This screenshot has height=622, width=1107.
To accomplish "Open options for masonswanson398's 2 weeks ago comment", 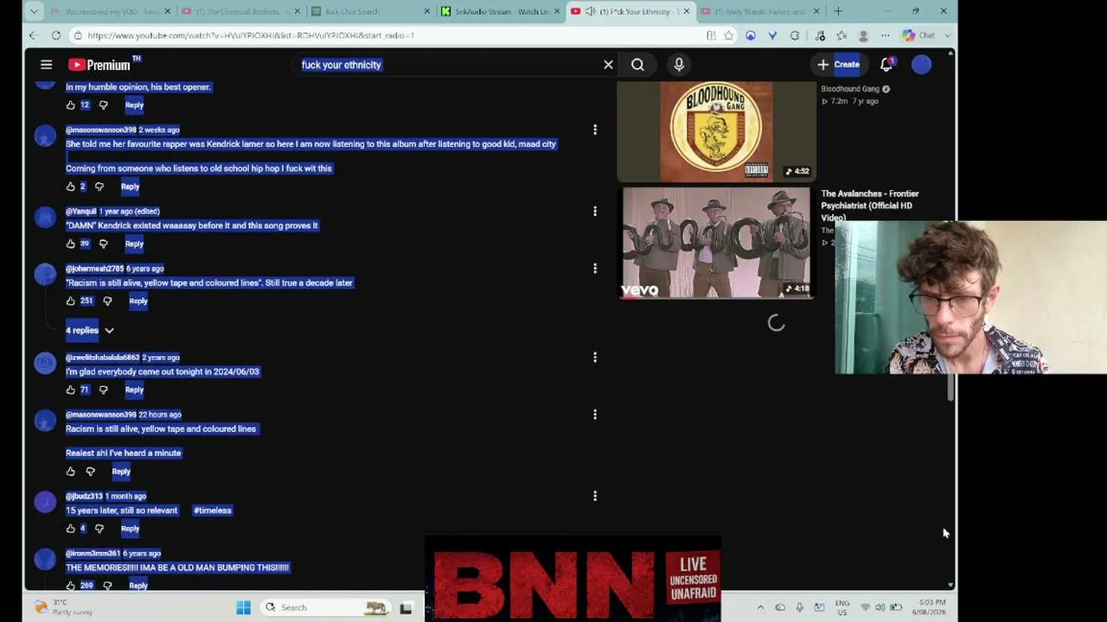I will point(595,130).
